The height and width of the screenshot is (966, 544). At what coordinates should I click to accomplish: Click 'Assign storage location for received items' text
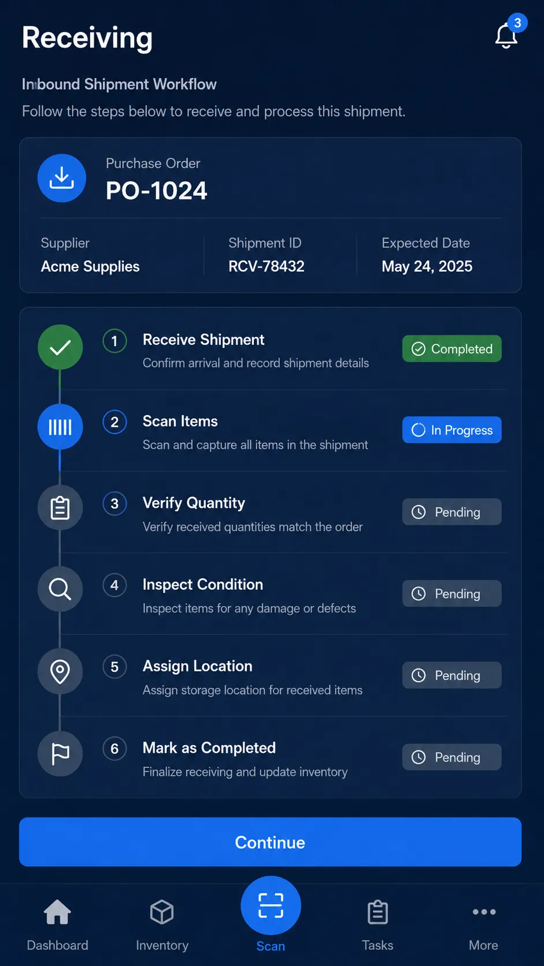(x=253, y=690)
